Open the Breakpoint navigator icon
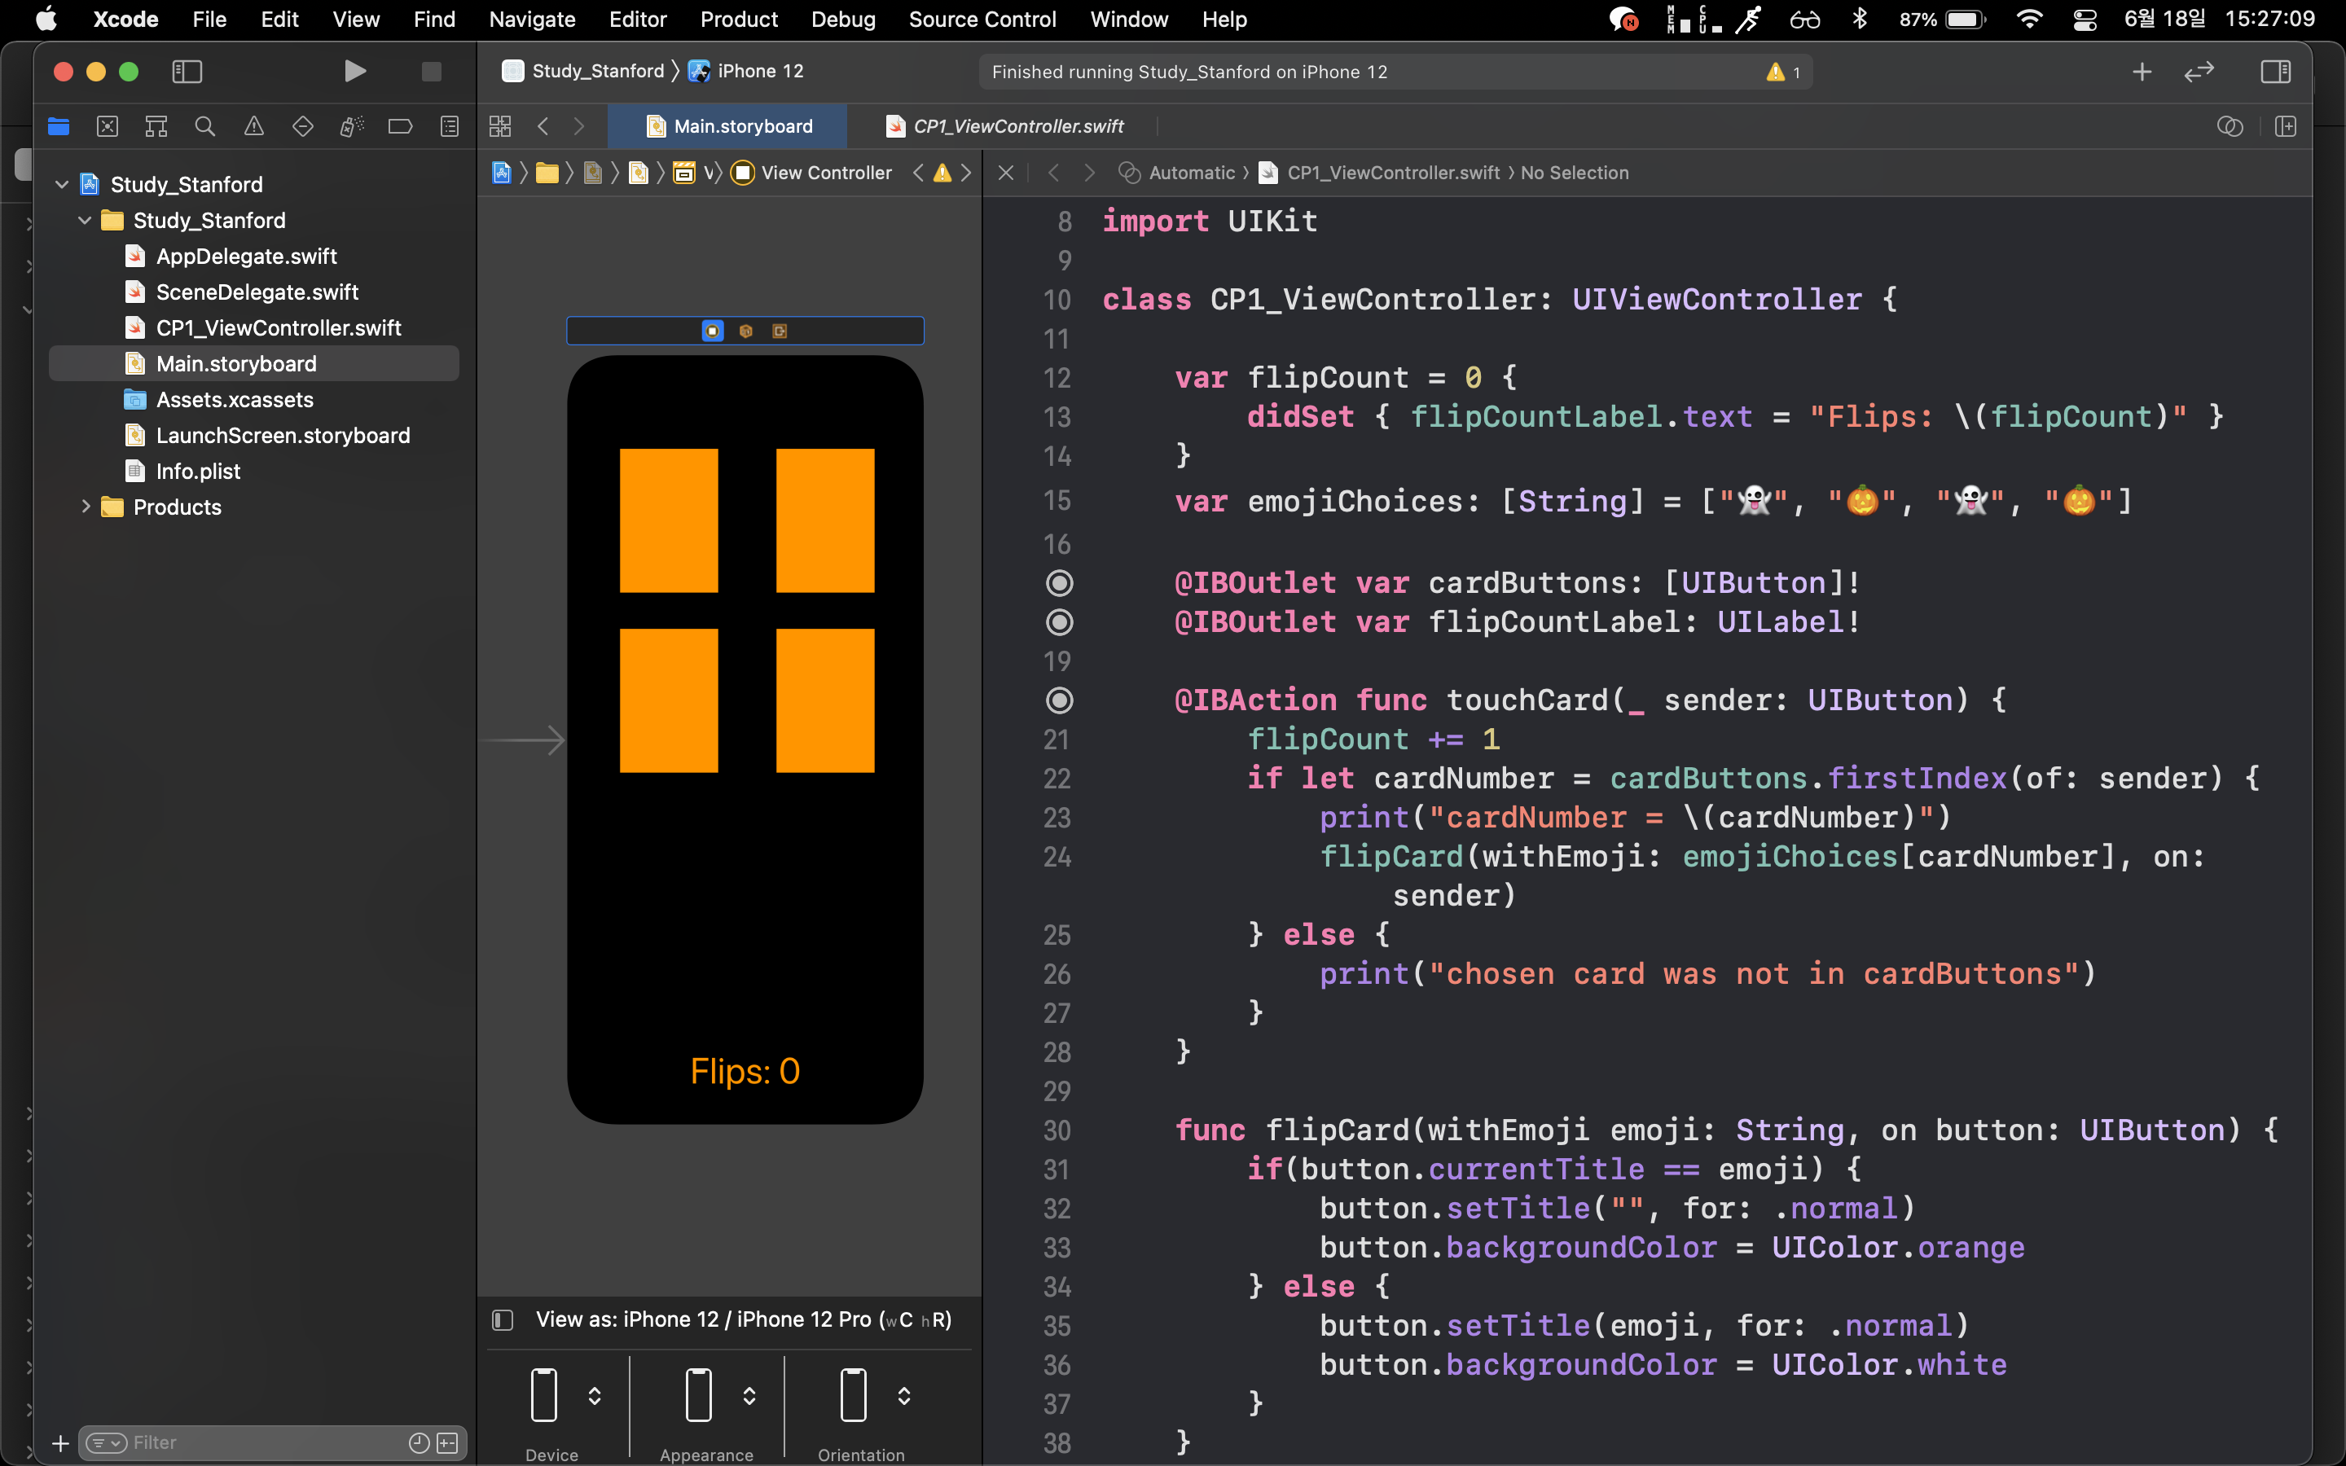Viewport: 2346px width, 1466px height. (x=401, y=126)
